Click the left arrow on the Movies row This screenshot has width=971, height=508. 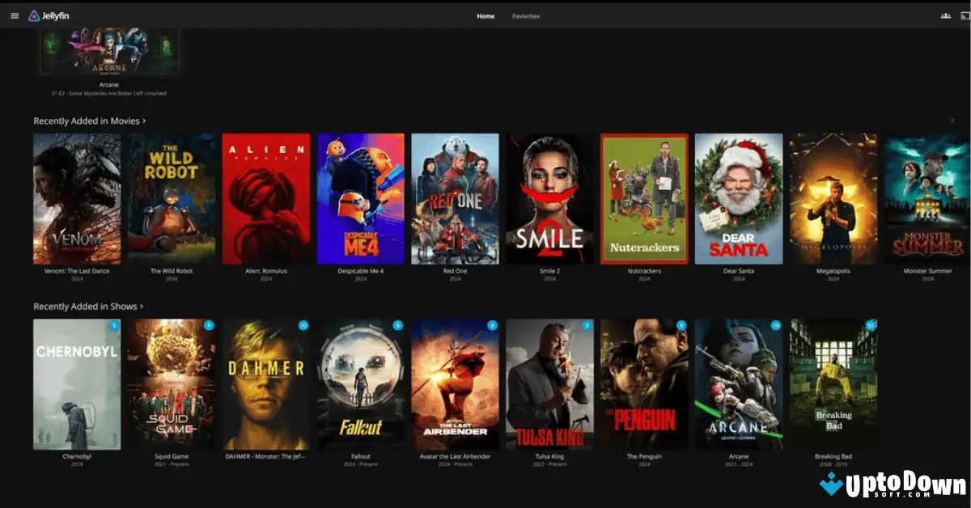coord(952,120)
